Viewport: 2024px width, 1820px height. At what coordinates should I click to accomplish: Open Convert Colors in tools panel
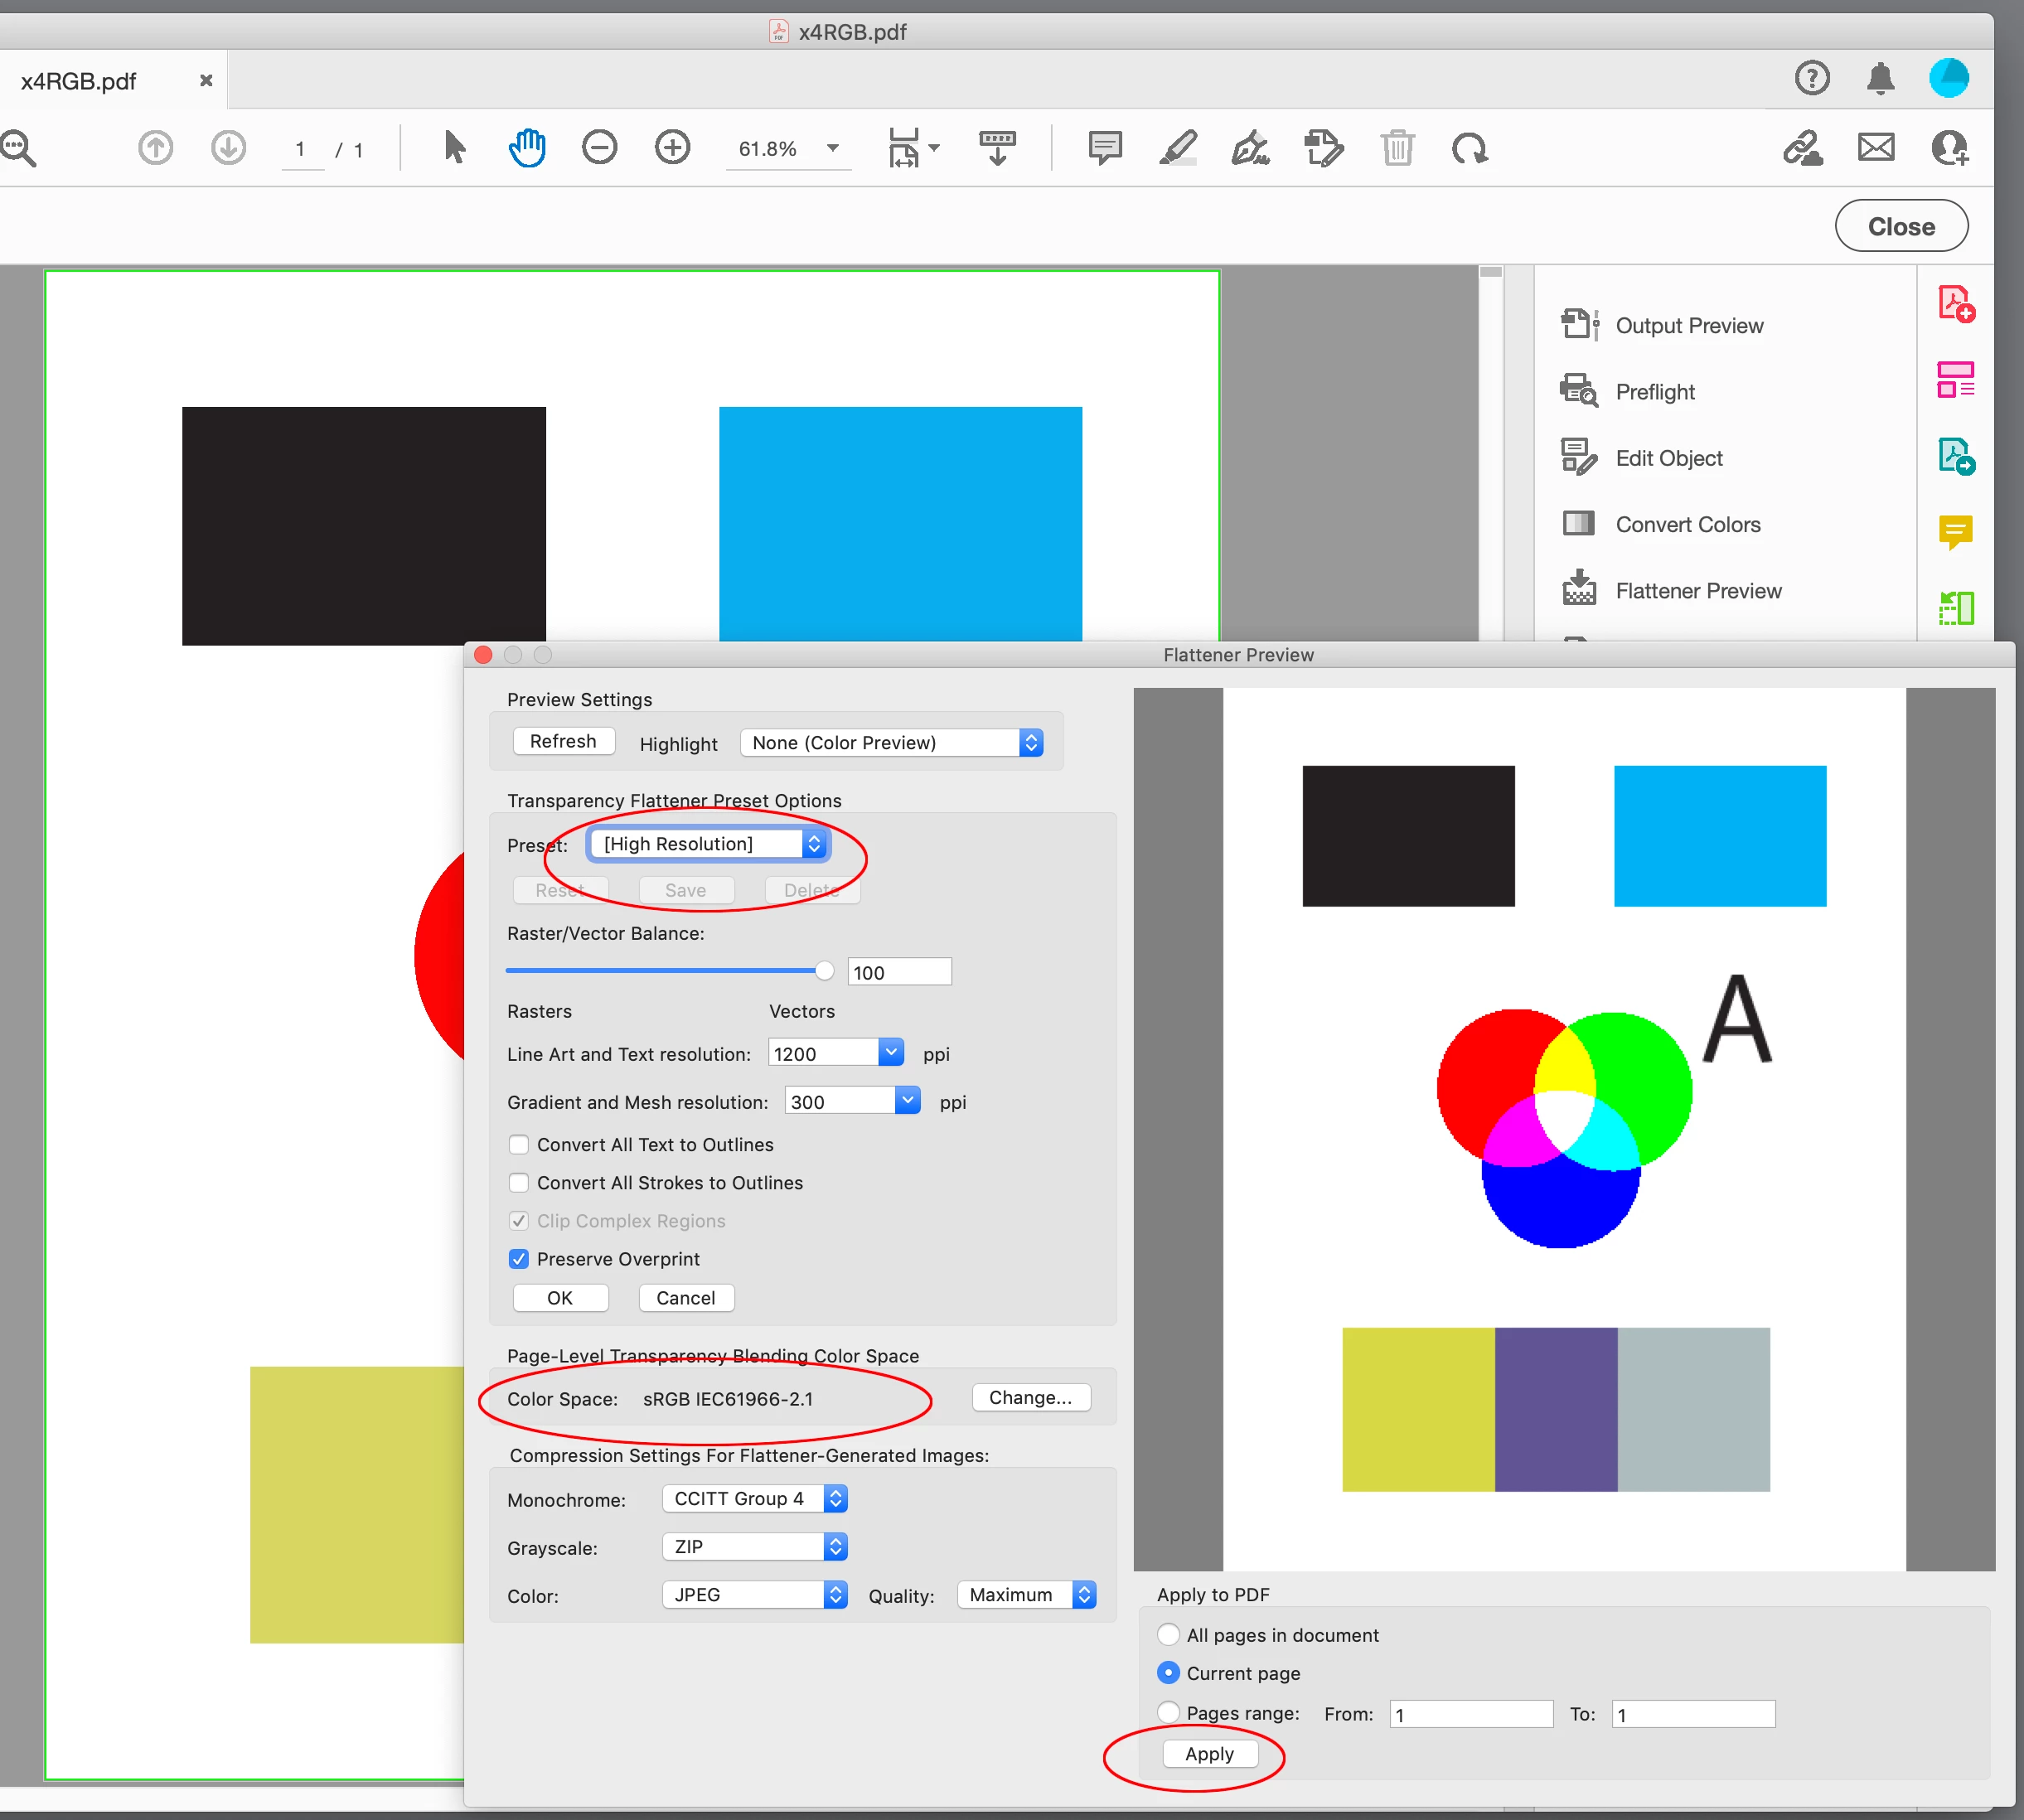[1687, 524]
